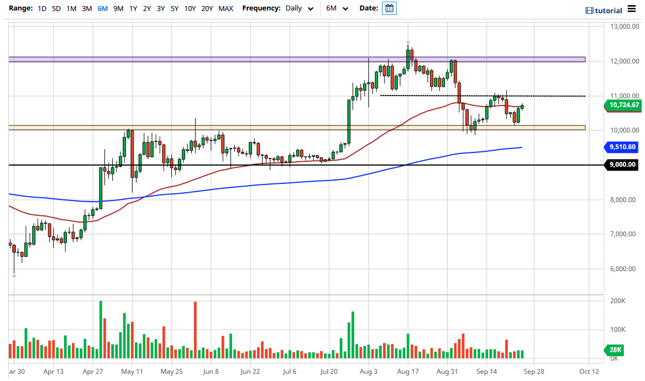Click the 6,000.00 price axis label
The image size is (645, 381).
point(623,269)
